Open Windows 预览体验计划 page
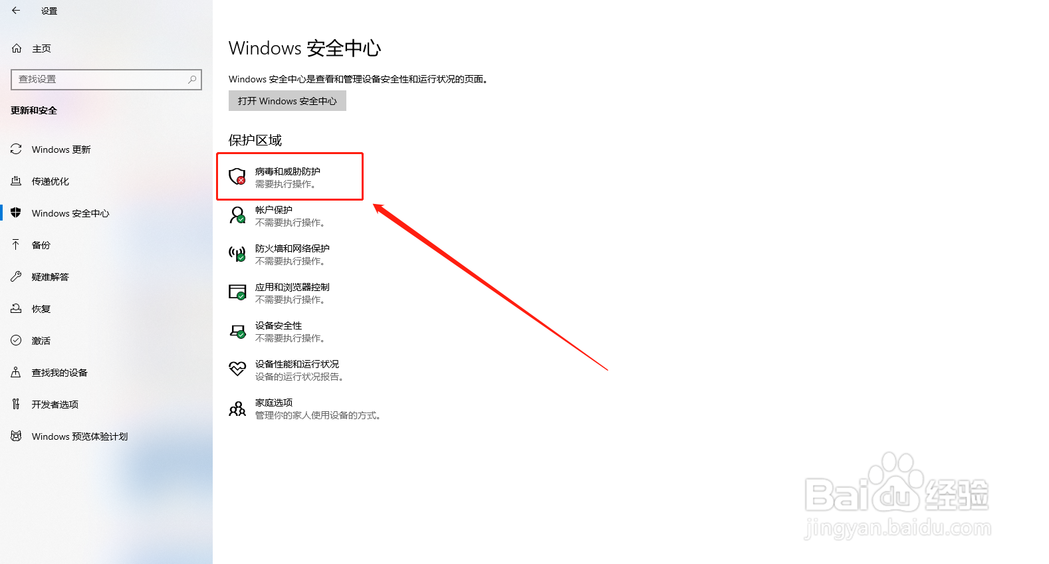The image size is (1049, 564). click(80, 436)
